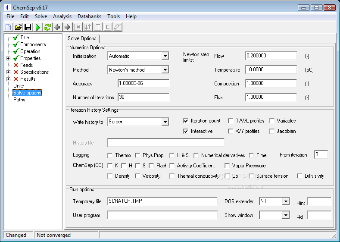Select Paths in the tree

point(19,100)
